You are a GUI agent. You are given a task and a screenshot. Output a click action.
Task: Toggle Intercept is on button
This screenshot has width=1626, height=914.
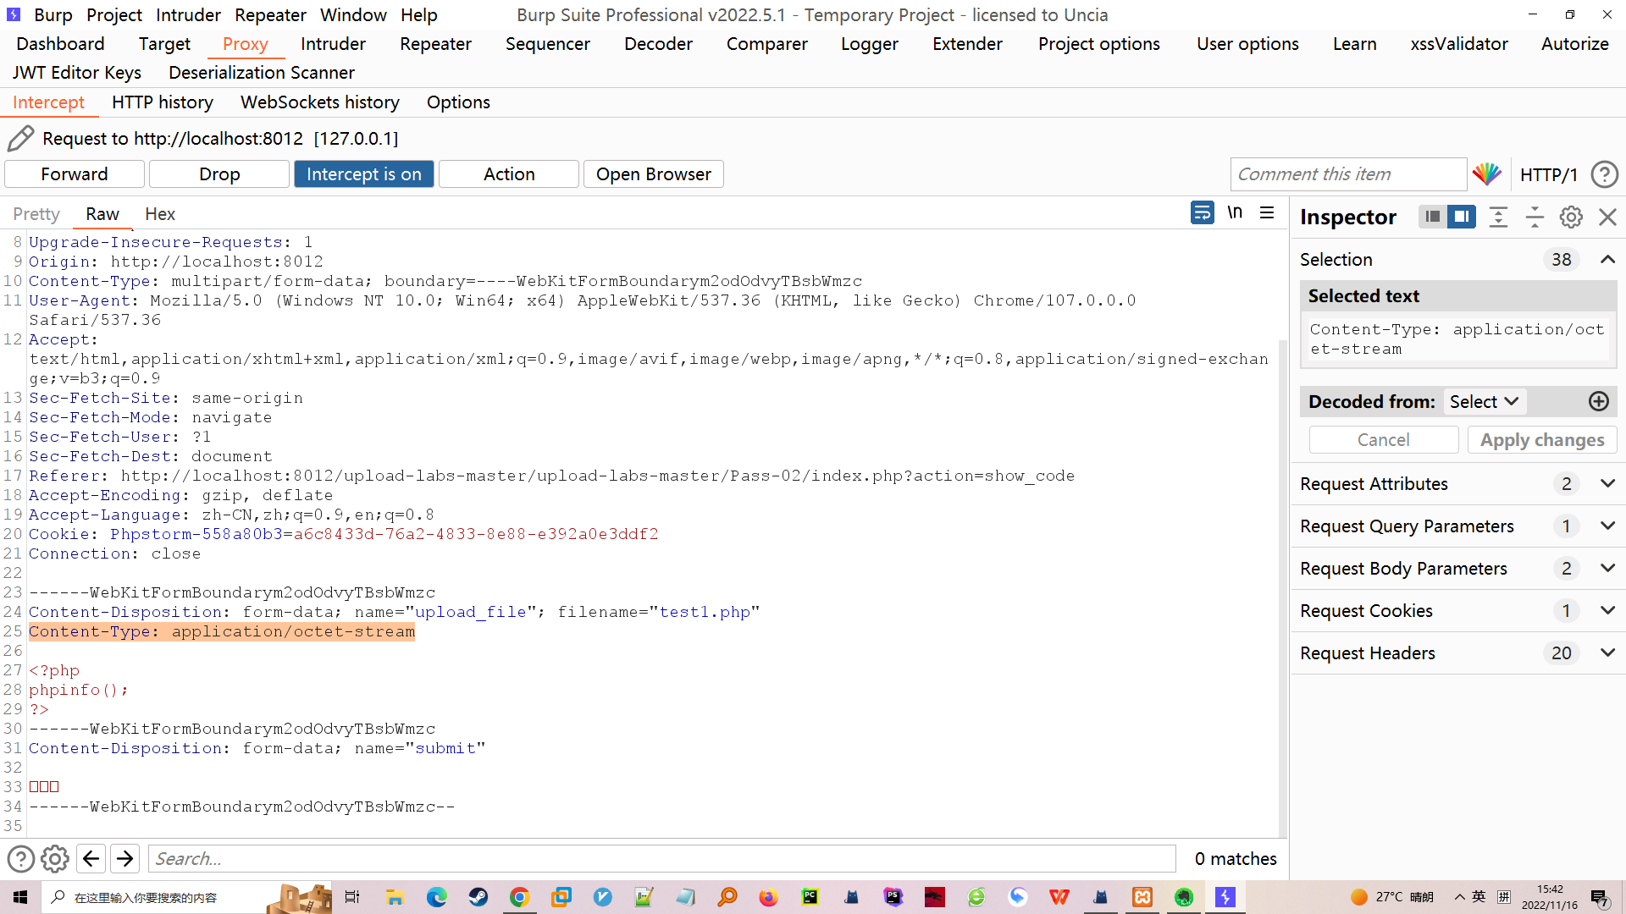[363, 174]
